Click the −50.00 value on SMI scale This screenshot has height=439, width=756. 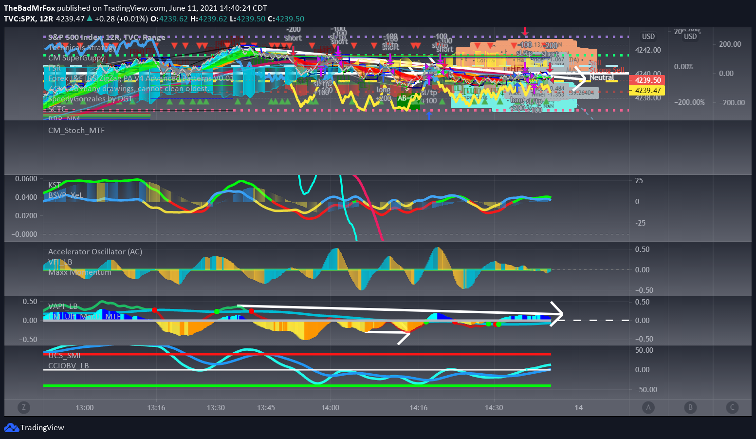pos(646,389)
